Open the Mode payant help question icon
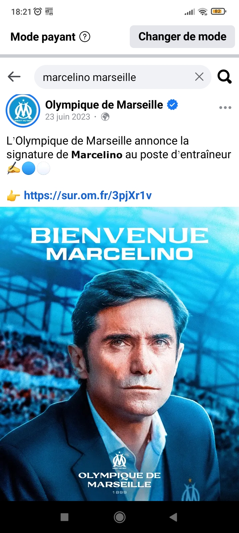This screenshot has height=533, width=239. [85, 37]
